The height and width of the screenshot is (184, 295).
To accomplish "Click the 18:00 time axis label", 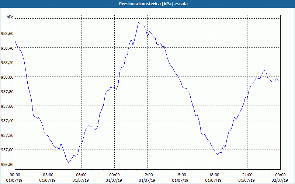I will [214, 175].
